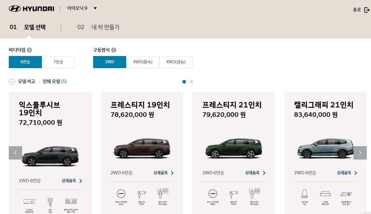Select the 캘리그래피 21인치 trim title
The height and width of the screenshot is (214, 371).
tap(324, 105)
